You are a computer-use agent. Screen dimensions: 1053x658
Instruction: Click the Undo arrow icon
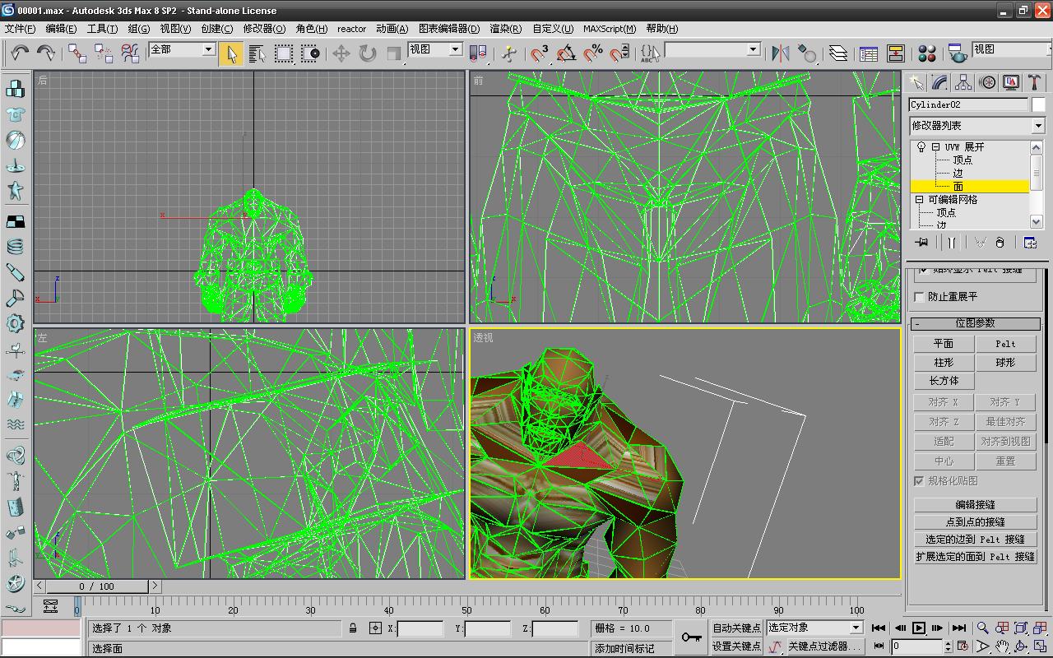20,53
